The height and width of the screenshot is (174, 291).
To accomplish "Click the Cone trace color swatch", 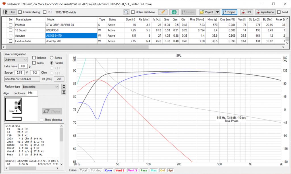I will [108, 170].
